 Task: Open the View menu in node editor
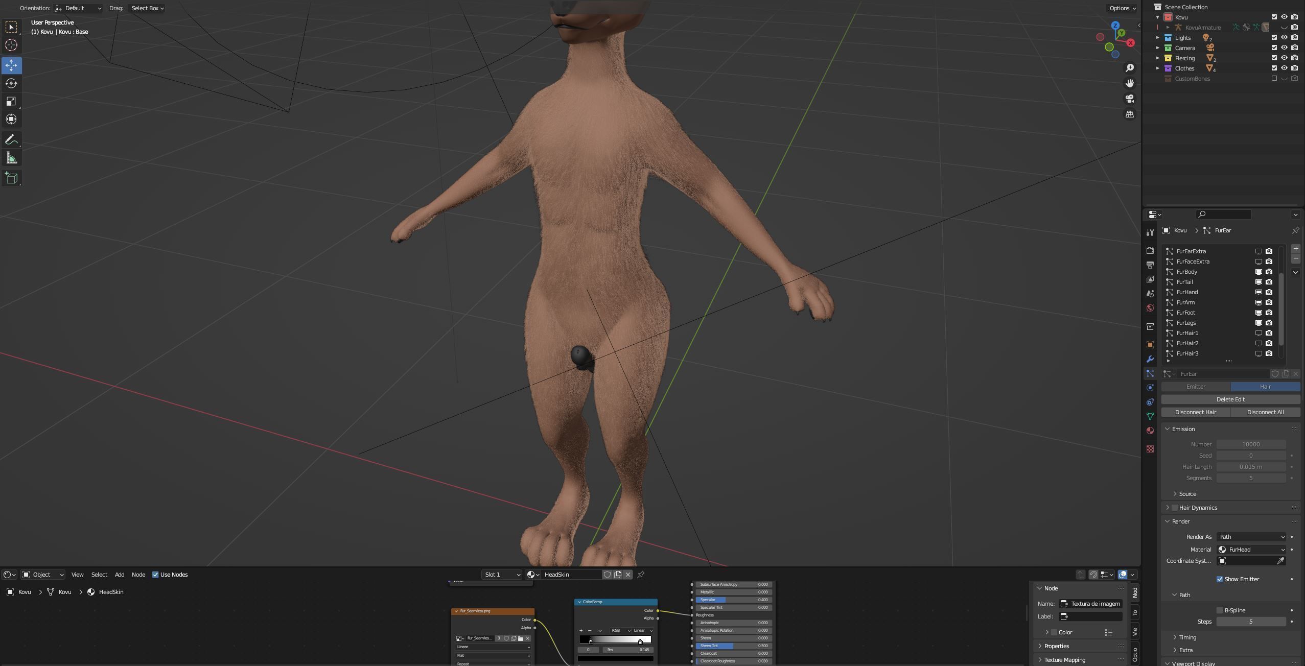[x=77, y=575]
